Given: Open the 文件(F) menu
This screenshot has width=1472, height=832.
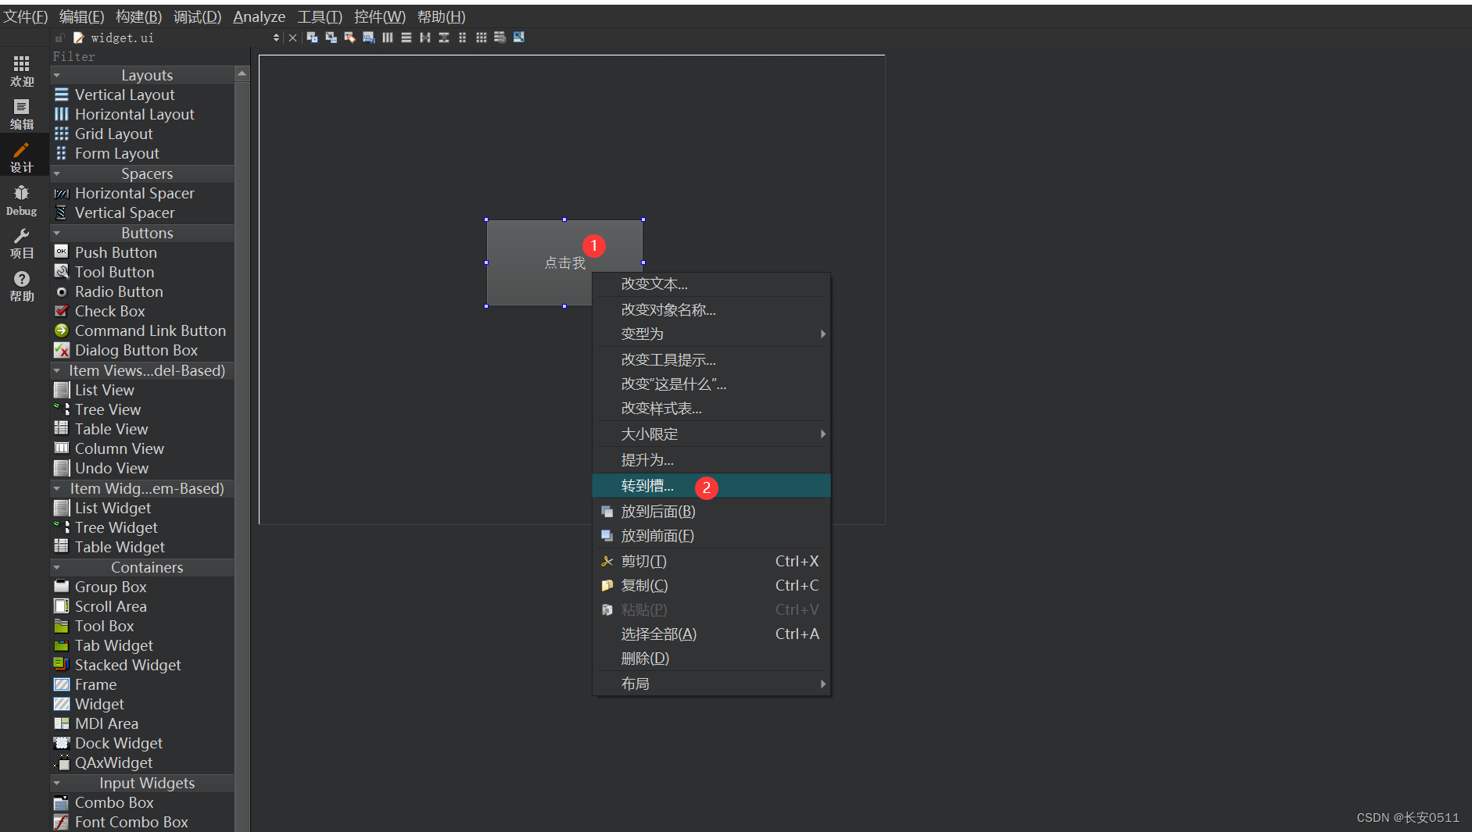Looking at the screenshot, I should coord(26,16).
